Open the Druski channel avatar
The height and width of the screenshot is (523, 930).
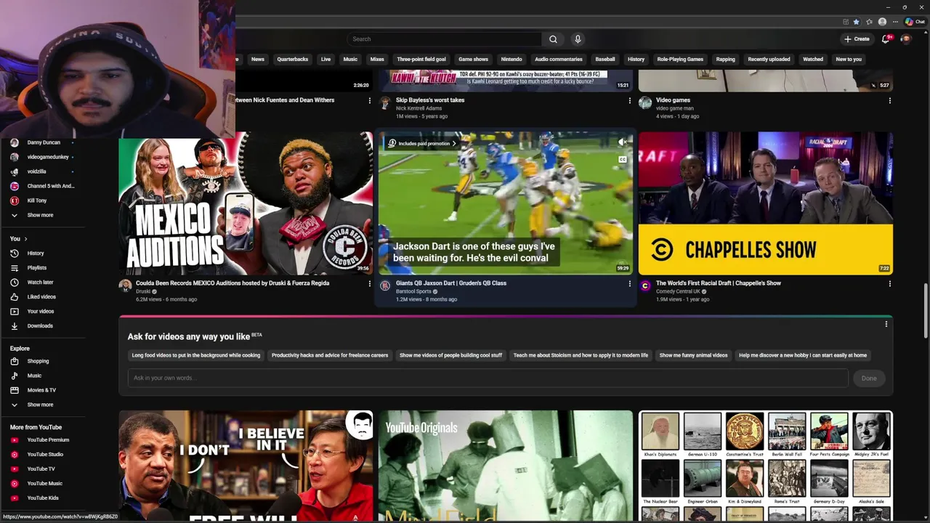point(126,285)
